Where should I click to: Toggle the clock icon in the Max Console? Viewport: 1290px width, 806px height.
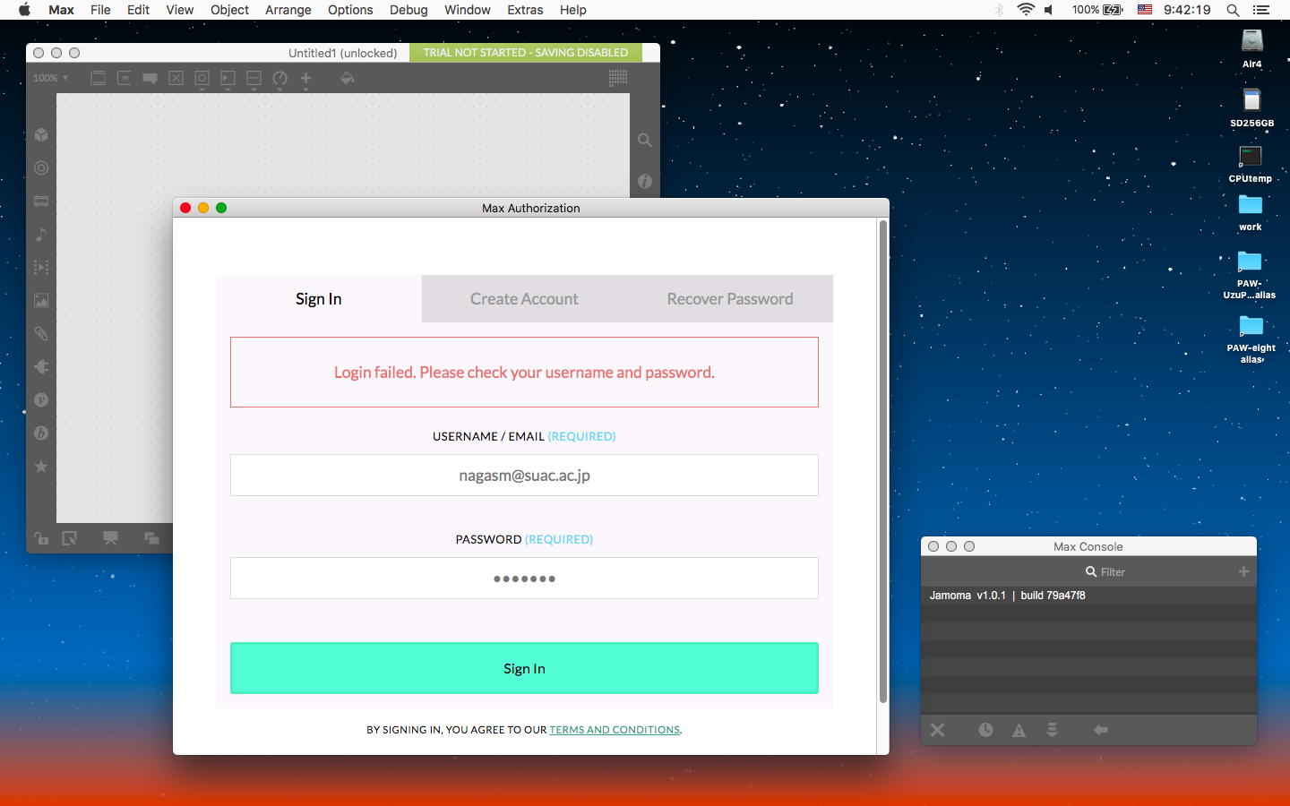(985, 730)
